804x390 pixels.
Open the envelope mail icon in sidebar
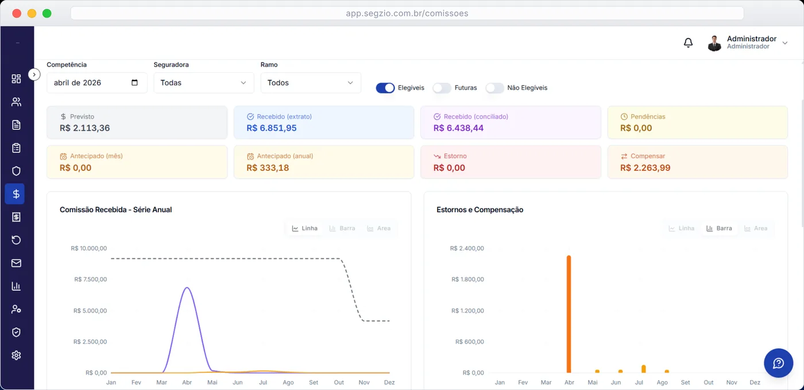[16, 263]
